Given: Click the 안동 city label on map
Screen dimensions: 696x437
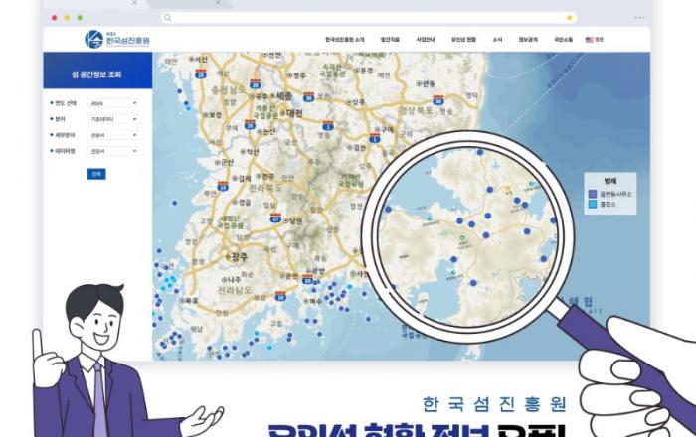Looking at the screenshot, I should click(x=429, y=83).
